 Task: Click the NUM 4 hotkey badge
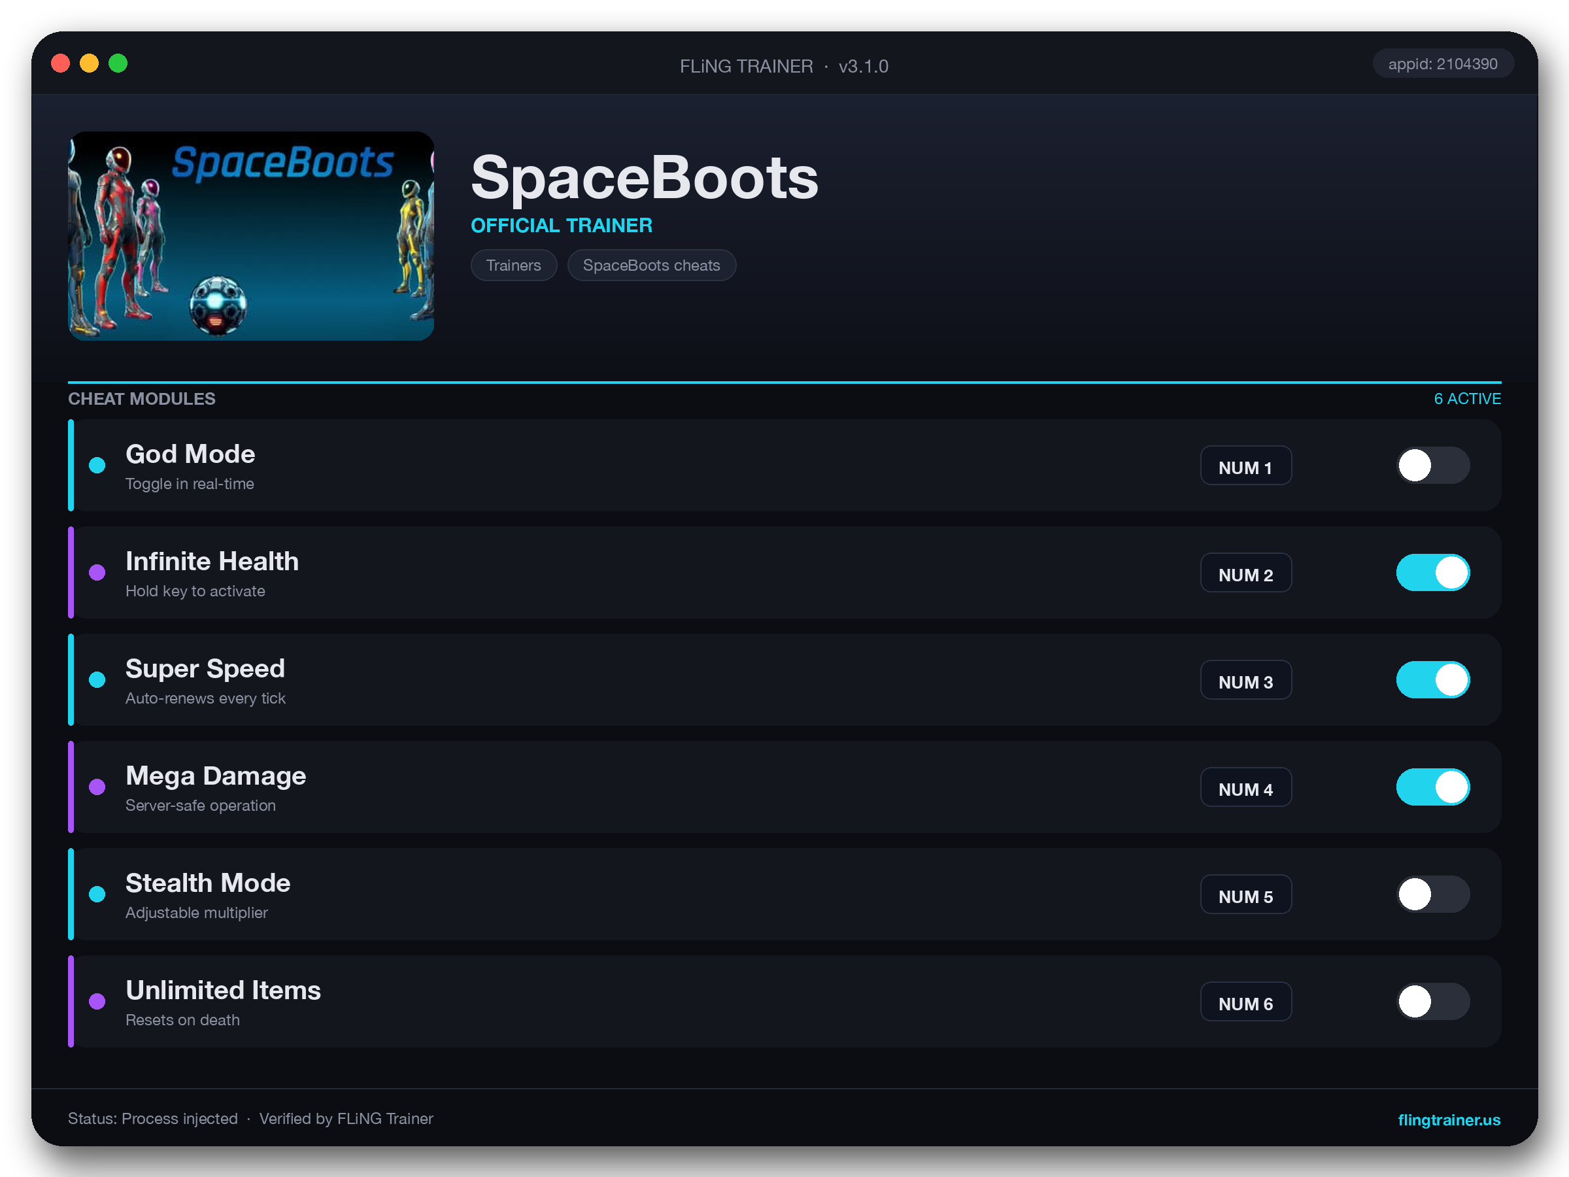1245,787
